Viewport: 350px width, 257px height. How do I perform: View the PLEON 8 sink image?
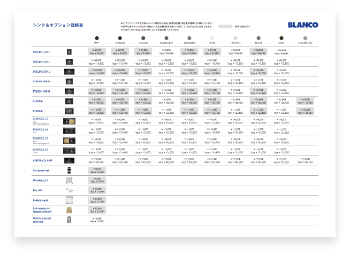(x=69, y=111)
